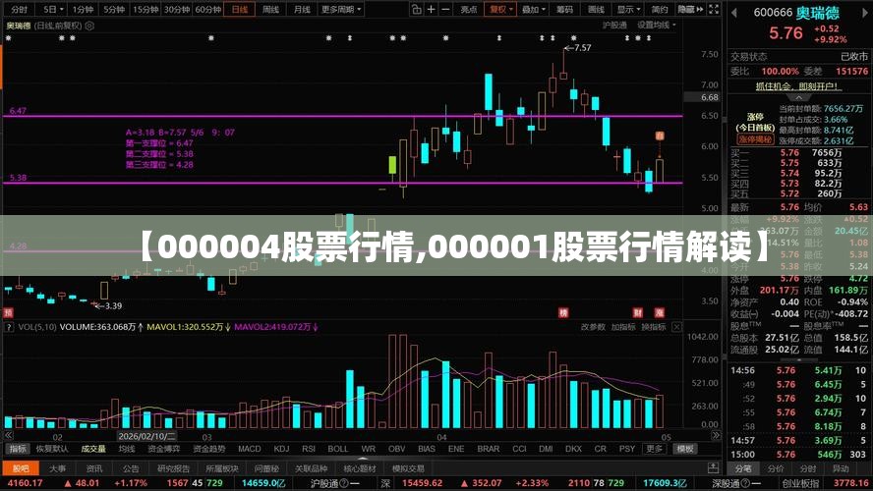This screenshot has height=491, width=873.
Task: Select the 资金博弈 indicator
Action: tap(163, 449)
